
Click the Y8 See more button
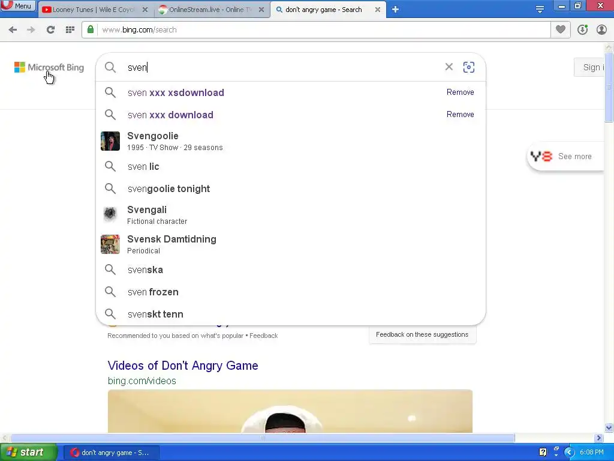coord(565,157)
